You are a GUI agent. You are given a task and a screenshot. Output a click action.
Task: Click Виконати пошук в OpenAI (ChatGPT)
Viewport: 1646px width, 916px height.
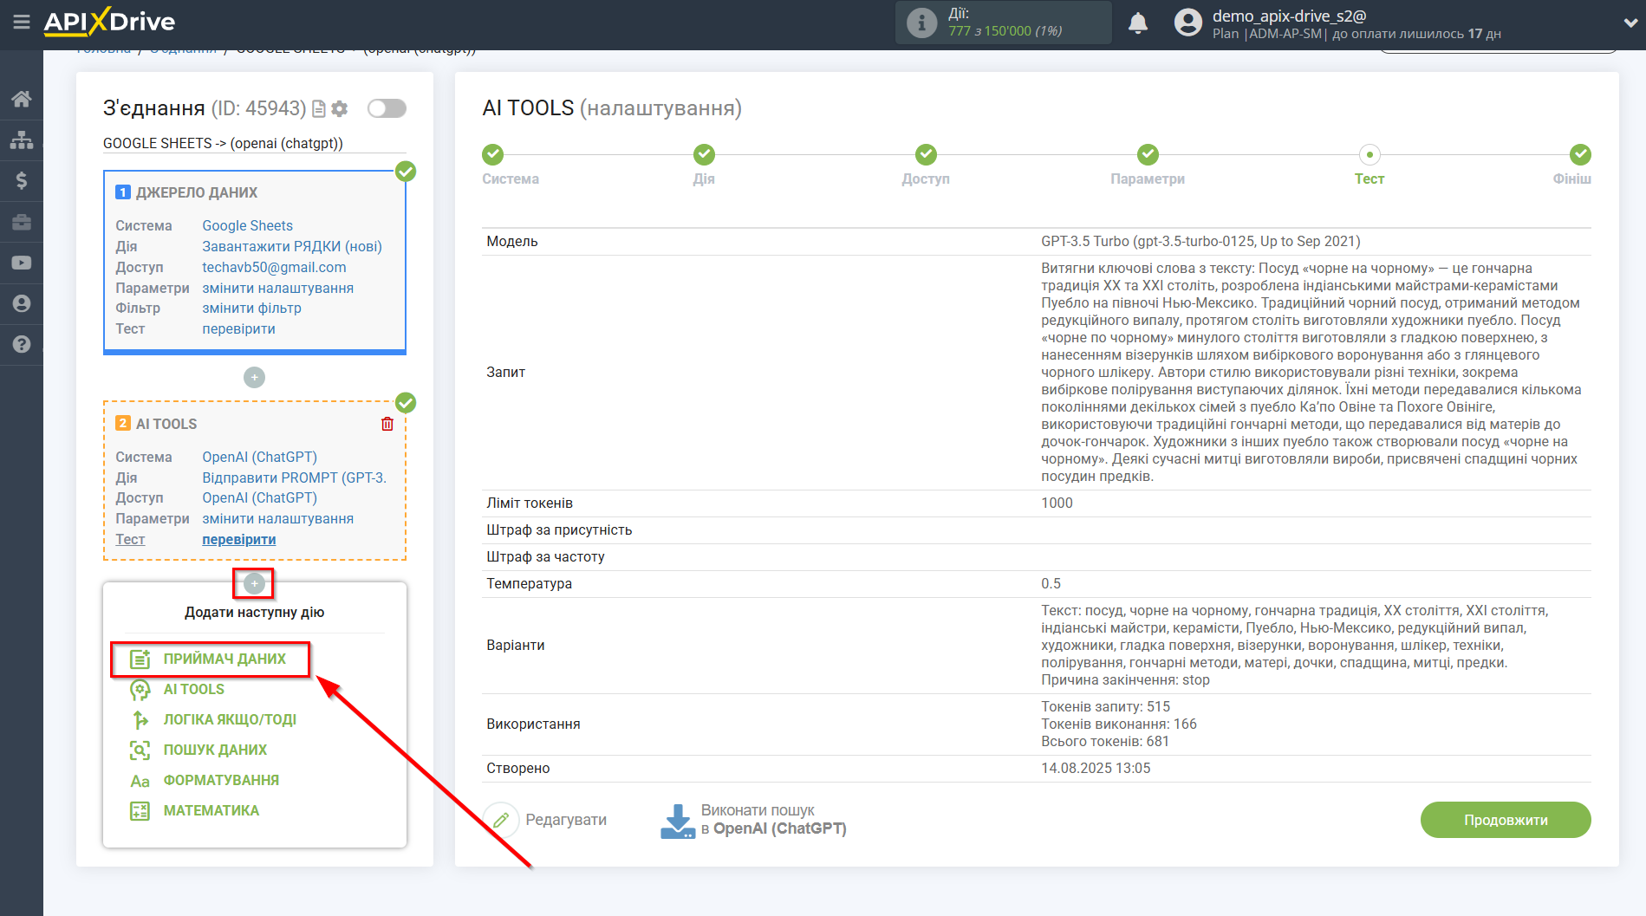pos(773,820)
